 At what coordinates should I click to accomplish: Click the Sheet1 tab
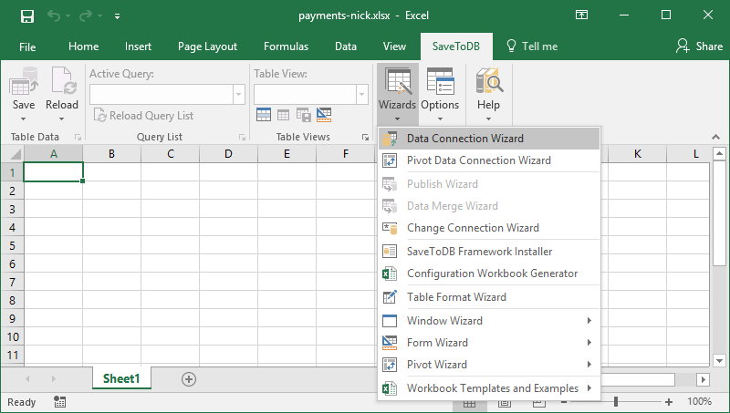pos(121,378)
